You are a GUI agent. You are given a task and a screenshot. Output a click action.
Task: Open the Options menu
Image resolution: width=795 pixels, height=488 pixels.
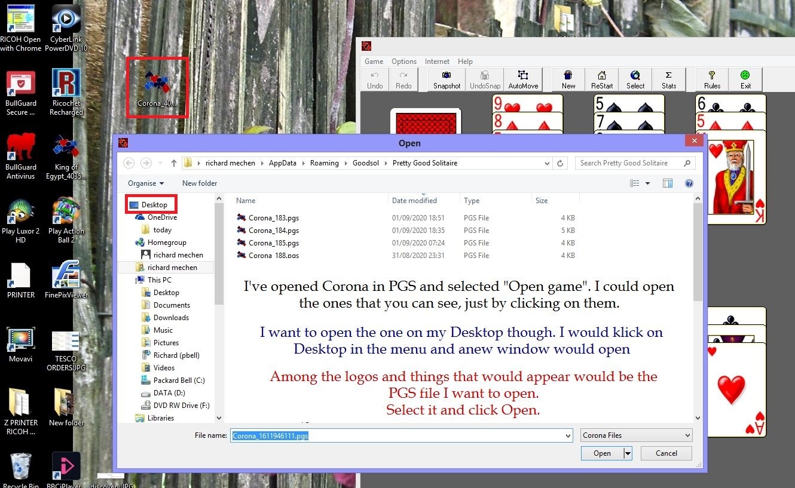pos(404,62)
